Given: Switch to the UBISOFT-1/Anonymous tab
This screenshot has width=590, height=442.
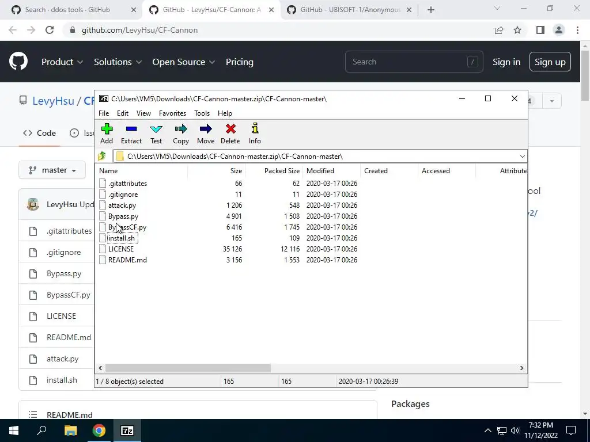Looking at the screenshot, I should pos(349,10).
